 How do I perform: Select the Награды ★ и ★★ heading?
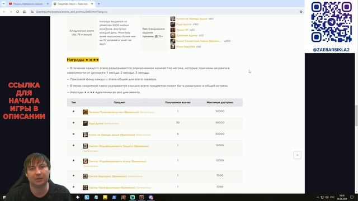tap(83, 60)
